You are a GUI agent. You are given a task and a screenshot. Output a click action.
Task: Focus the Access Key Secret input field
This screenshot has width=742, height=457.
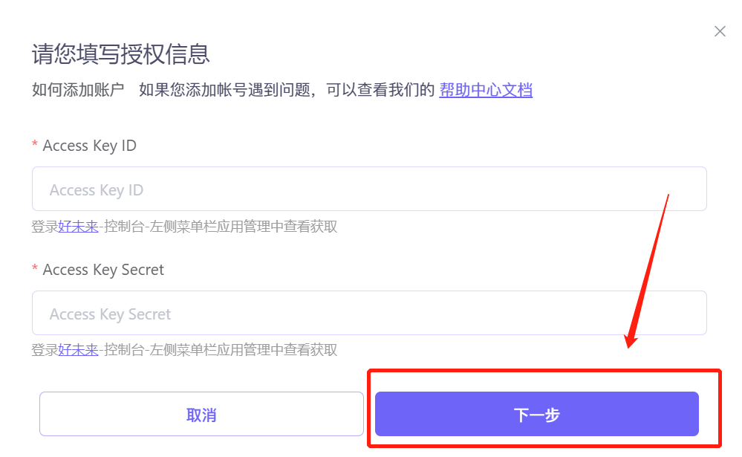pos(369,314)
